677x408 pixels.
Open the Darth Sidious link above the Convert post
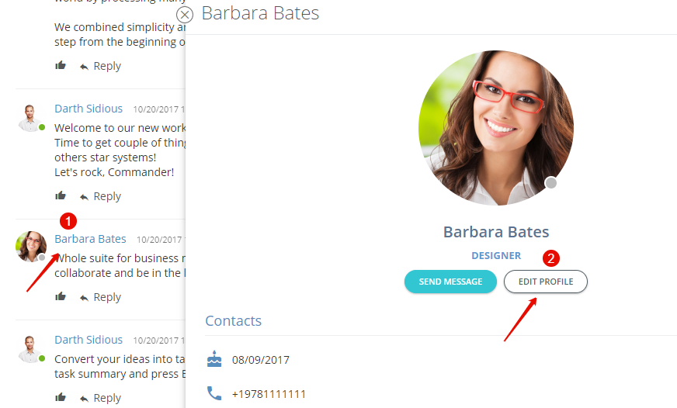click(x=89, y=340)
